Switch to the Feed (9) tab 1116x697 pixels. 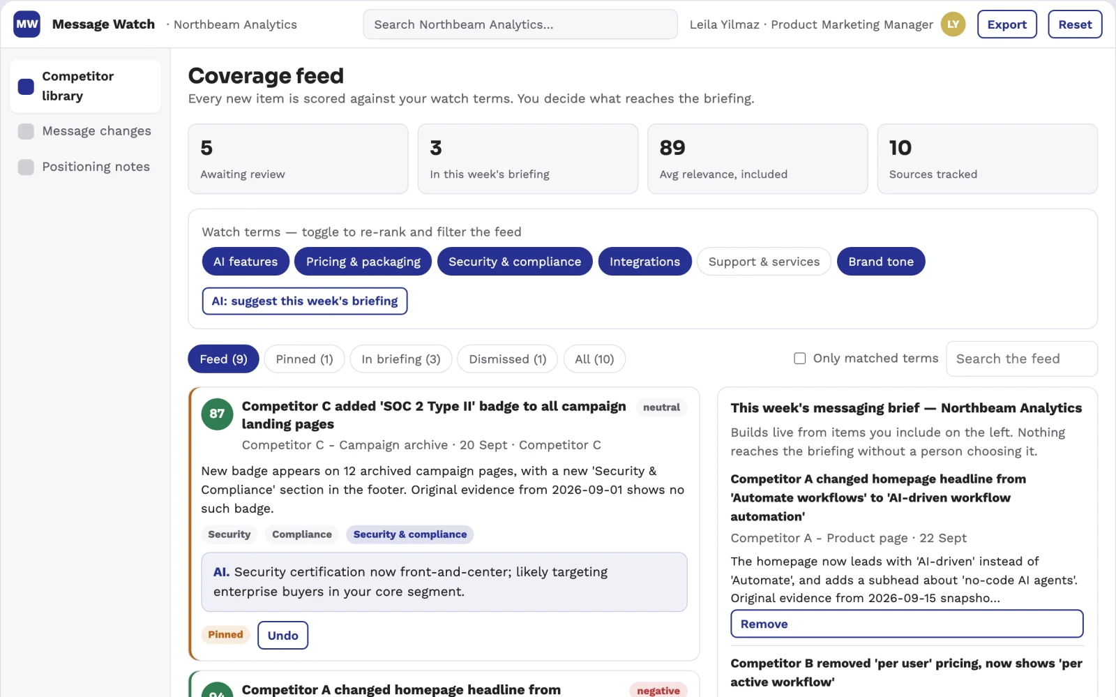(223, 359)
